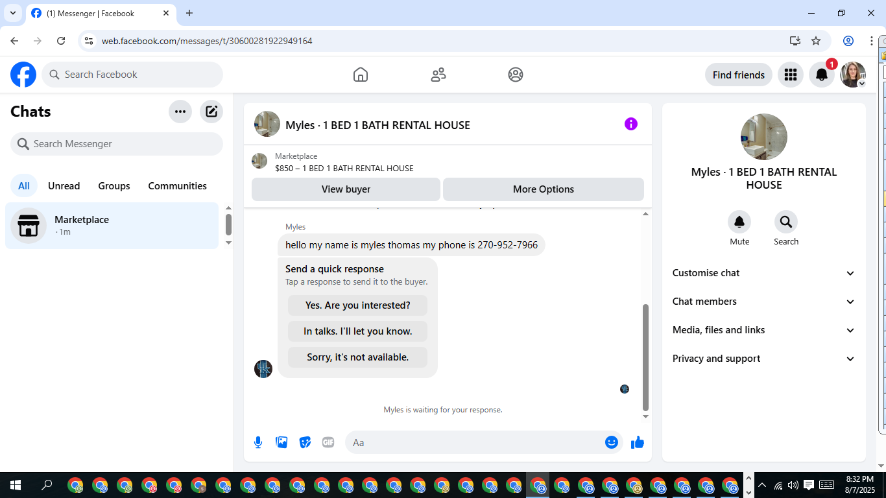Click the View buyer button
Screen dimensions: 886x498
[x=346, y=189]
